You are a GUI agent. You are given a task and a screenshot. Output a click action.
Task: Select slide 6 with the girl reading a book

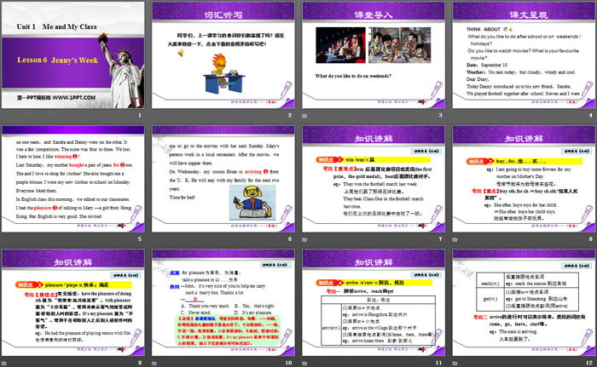click(x=223, y=179)
